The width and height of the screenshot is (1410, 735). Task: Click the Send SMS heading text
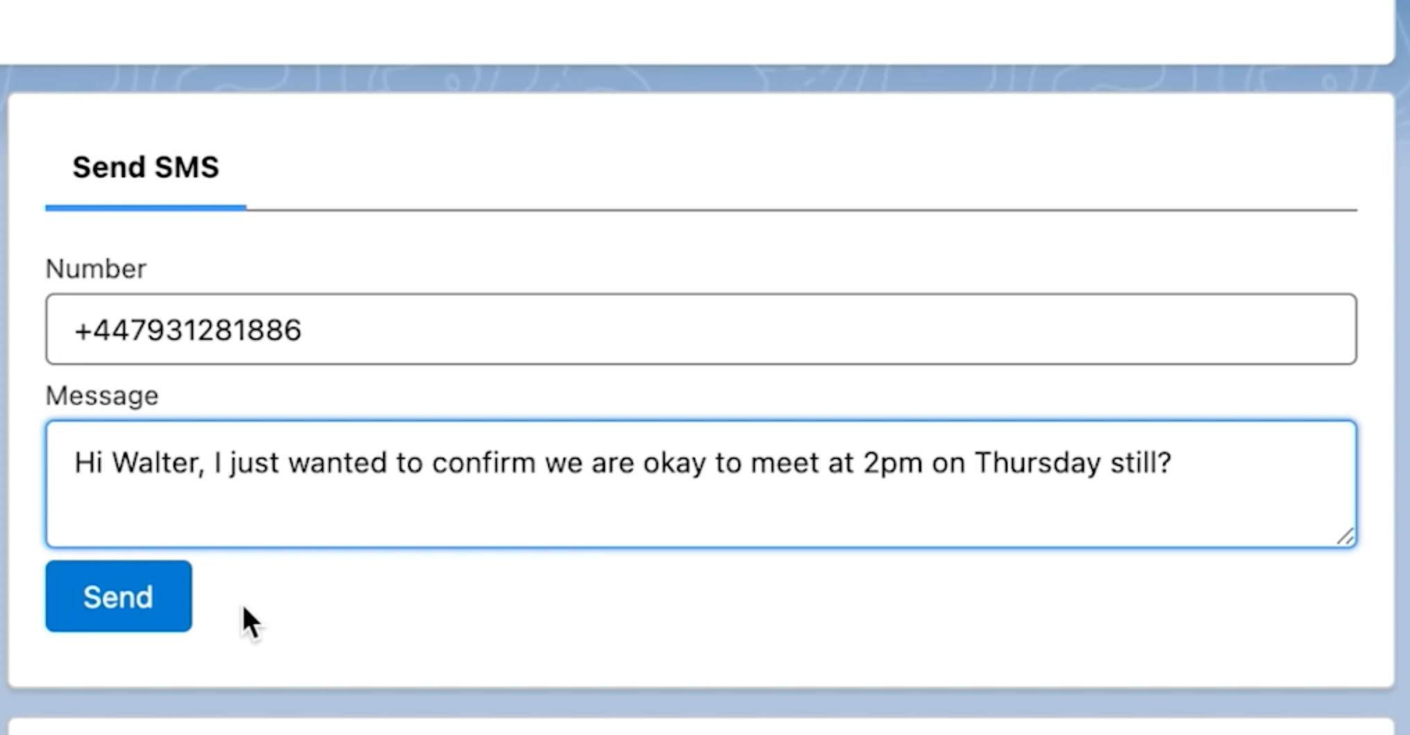(x=145, y=167)
